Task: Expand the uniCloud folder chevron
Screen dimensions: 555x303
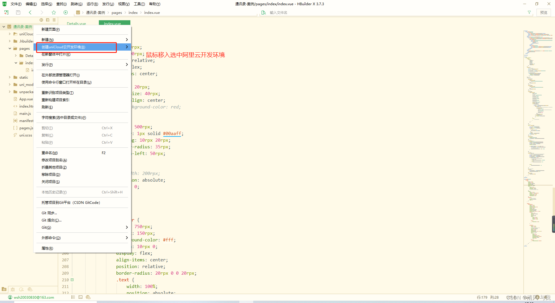Action: [x=10, y=34]
